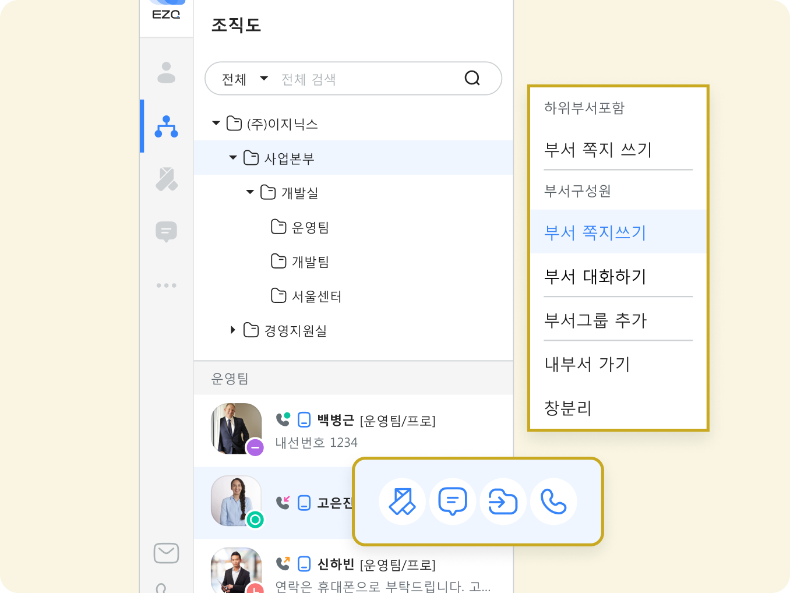The width and height of the screenshot is (790, 593).
Task: Open the more options dots in sidebar
Action: [166, 285]
